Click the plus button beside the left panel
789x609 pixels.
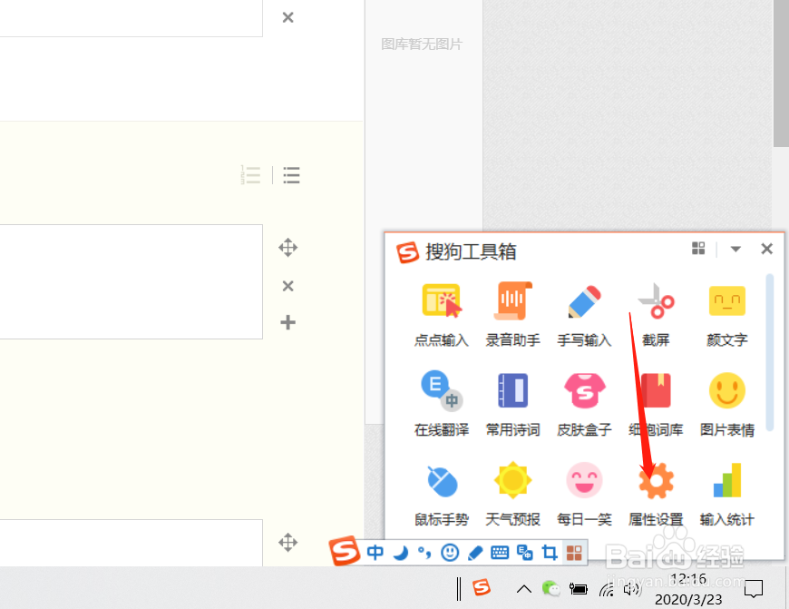(287, 322)
